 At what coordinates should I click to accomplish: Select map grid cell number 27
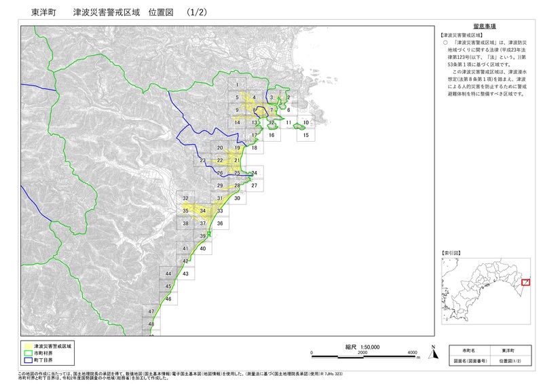255,185
